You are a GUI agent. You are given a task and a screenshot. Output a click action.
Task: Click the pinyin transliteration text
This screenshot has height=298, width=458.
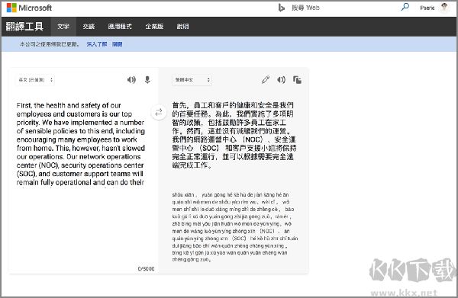click(x=235, y=227)
